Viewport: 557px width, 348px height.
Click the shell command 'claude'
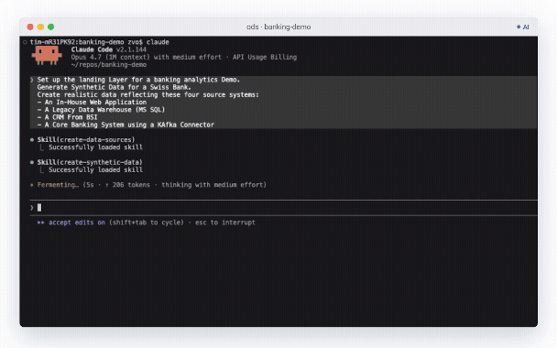[158, 42]
